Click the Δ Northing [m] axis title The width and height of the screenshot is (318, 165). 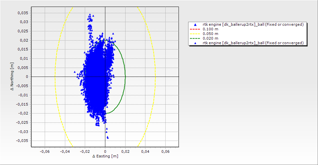(x=12, y=76)
